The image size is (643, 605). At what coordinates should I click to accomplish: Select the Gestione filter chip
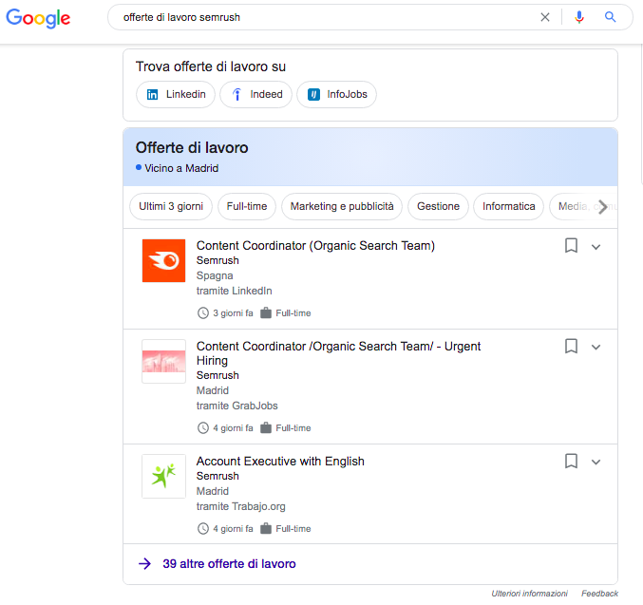439,206
